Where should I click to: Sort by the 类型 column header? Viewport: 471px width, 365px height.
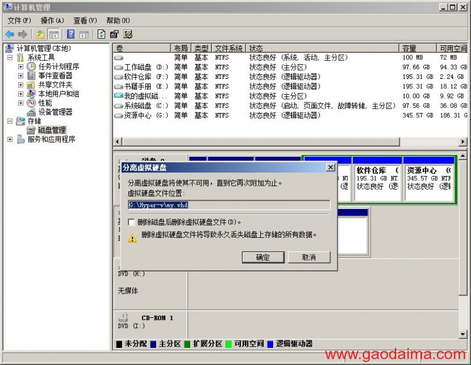tap(201, 48)
